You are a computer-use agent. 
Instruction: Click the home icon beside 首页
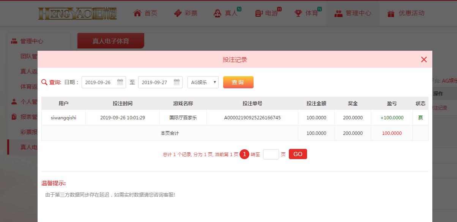[x=137, y=13]
